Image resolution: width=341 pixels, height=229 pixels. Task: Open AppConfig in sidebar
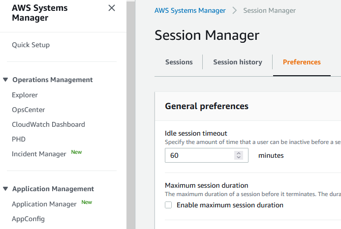pyautogui.click(x=28, y=219)
